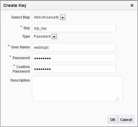Confirm key creation with OK
This screenshot has width=138, height=127.
(113, 119)
